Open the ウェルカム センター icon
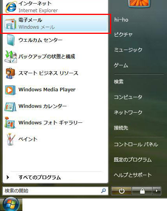The image size is (167, 211). coord(11,40)
